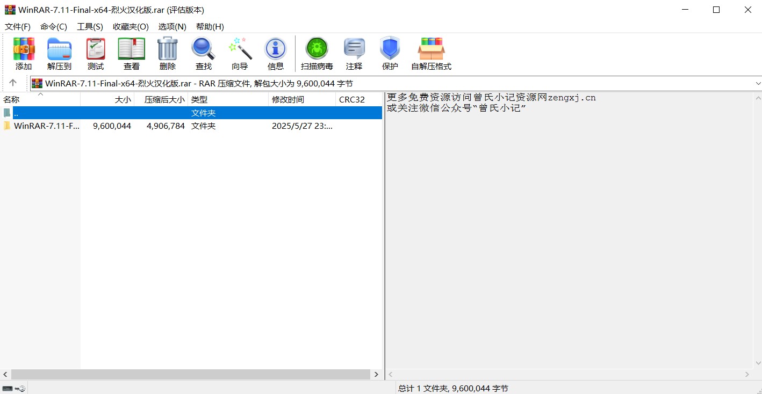Open the 命令(C) menu
762x394 pixels.
pyautogui.click(x=54, y=26)
